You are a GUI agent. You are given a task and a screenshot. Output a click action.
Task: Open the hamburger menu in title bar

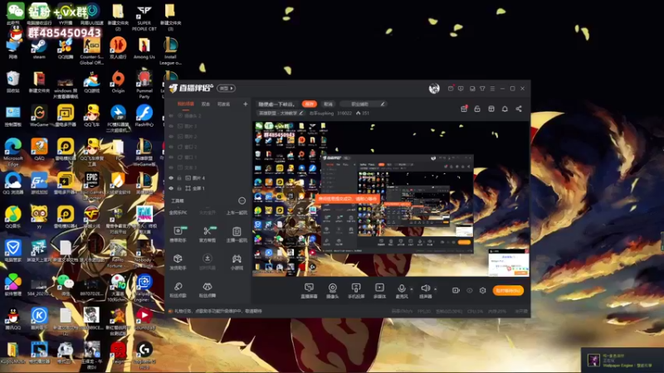click(x=492, y=89)
